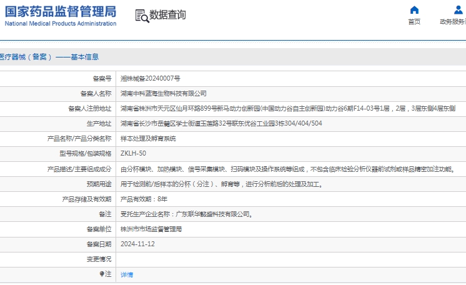
Task: Click the 备注 value mentioning 广东联华懿盛科技有限公司
Action: (187, 214)
